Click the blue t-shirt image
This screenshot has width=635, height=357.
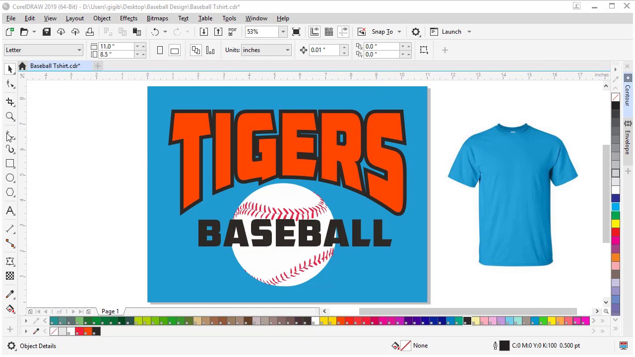tap(513, 194)
